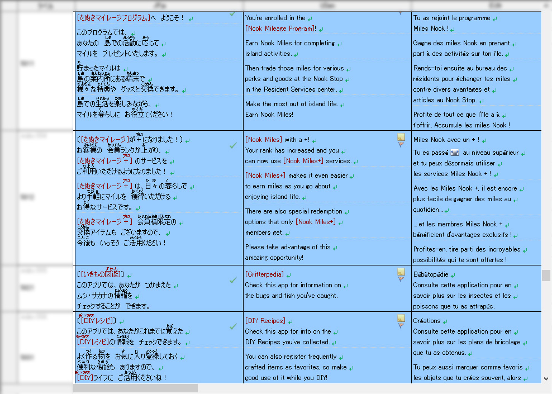Click the inline icon after 'Tu es passé'
The height and width of the screenshot is (394, 552).
coord(455,153)
